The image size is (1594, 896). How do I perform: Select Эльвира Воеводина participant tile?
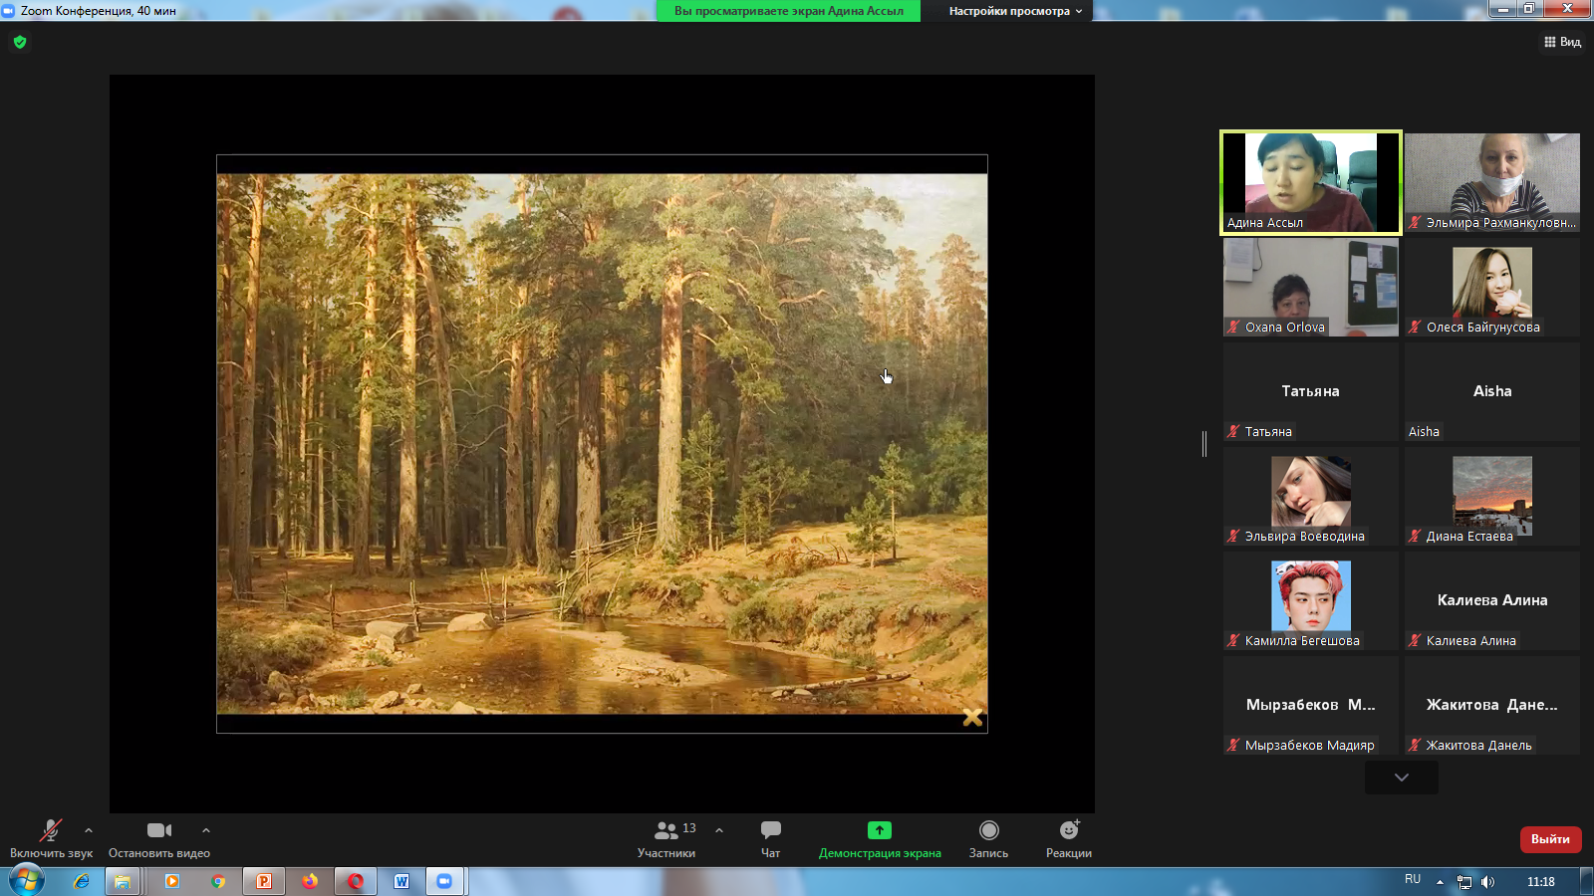[x=1311, y=496]
